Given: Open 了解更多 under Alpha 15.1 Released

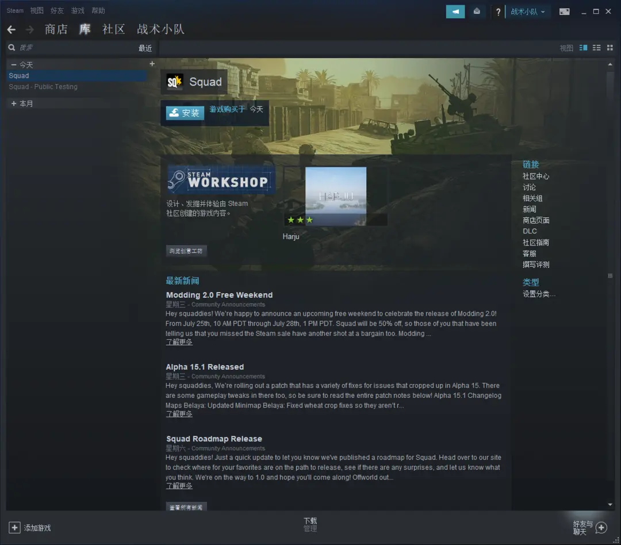Looking at the screenshot, I should point(179,414).
